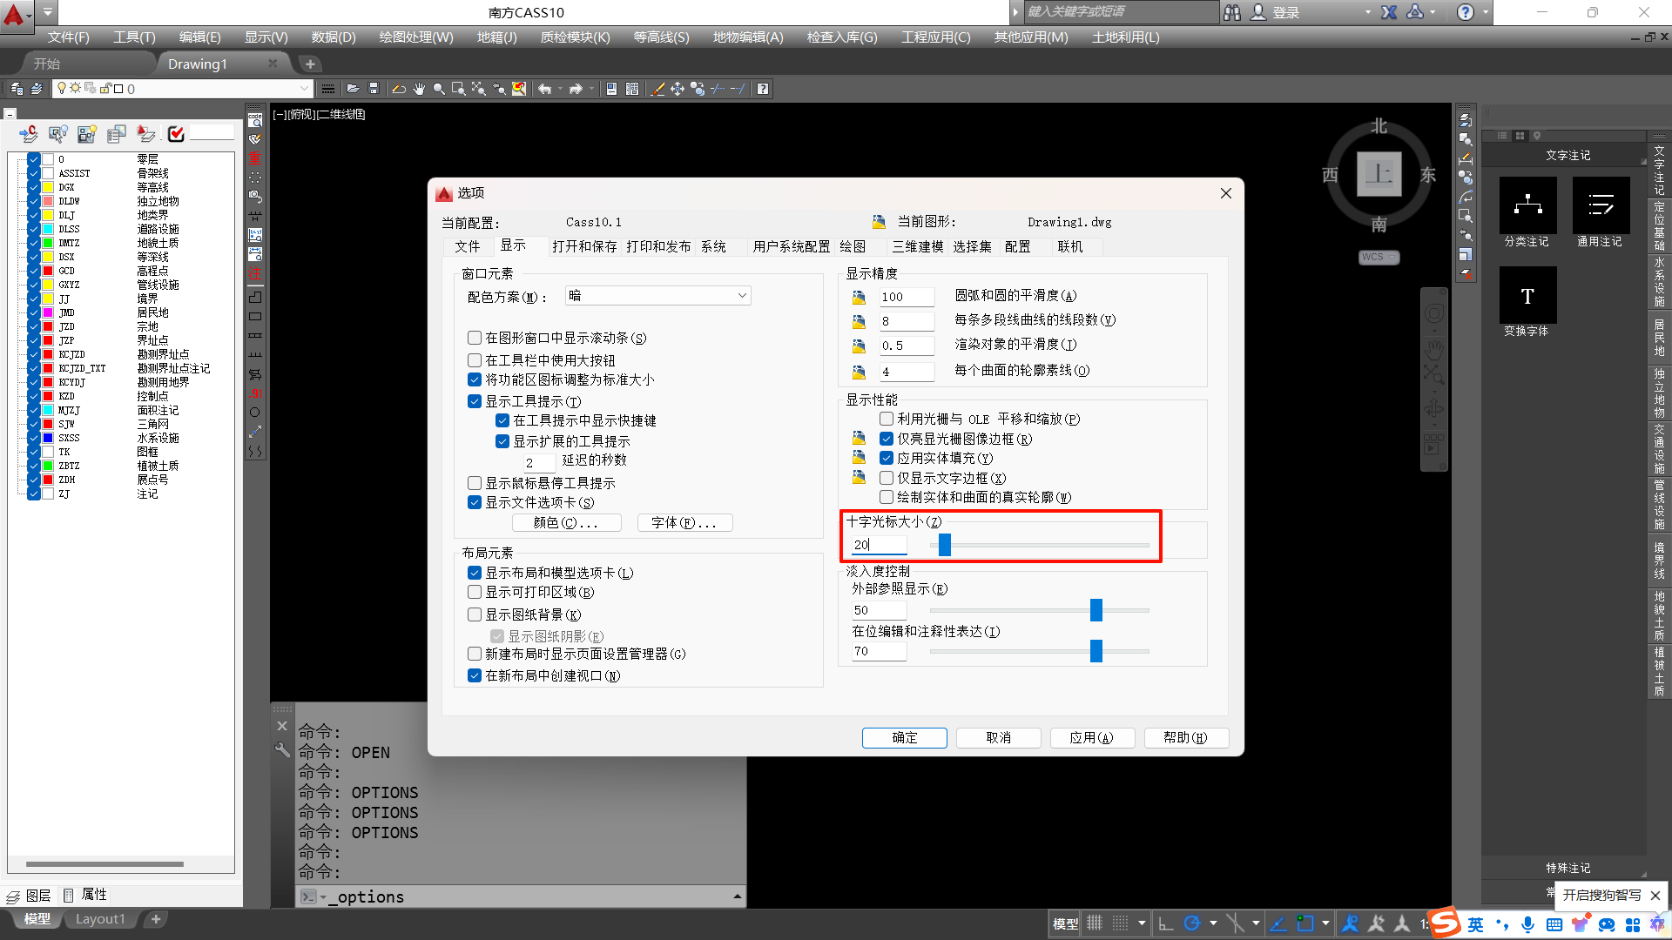The width and height of the screenshot is (1672, 940).
Task: Open 分类注记 in the annotation panel
Action: coord(1527,207)
